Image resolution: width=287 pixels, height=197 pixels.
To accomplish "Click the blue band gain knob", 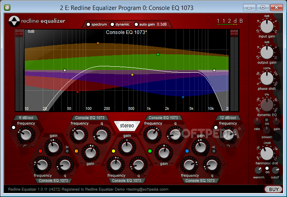I will (200, 147).
